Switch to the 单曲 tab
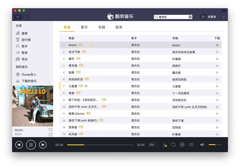The width and height of the screenshot is (240, 168). (x=67, y=27)
